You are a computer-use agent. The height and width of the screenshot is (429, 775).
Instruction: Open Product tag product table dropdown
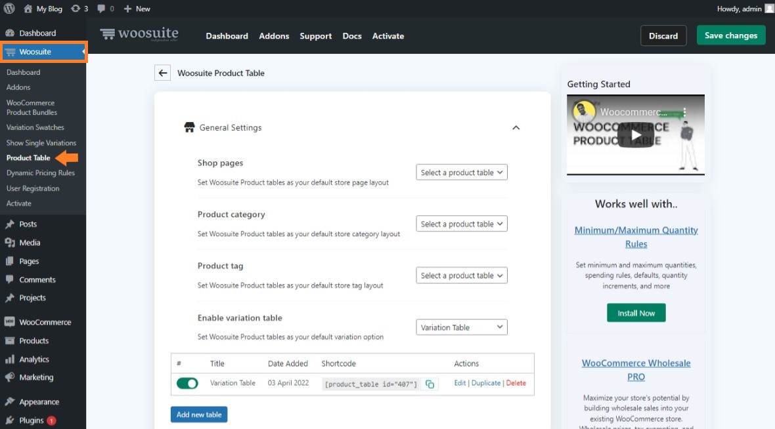click(462, 275)
